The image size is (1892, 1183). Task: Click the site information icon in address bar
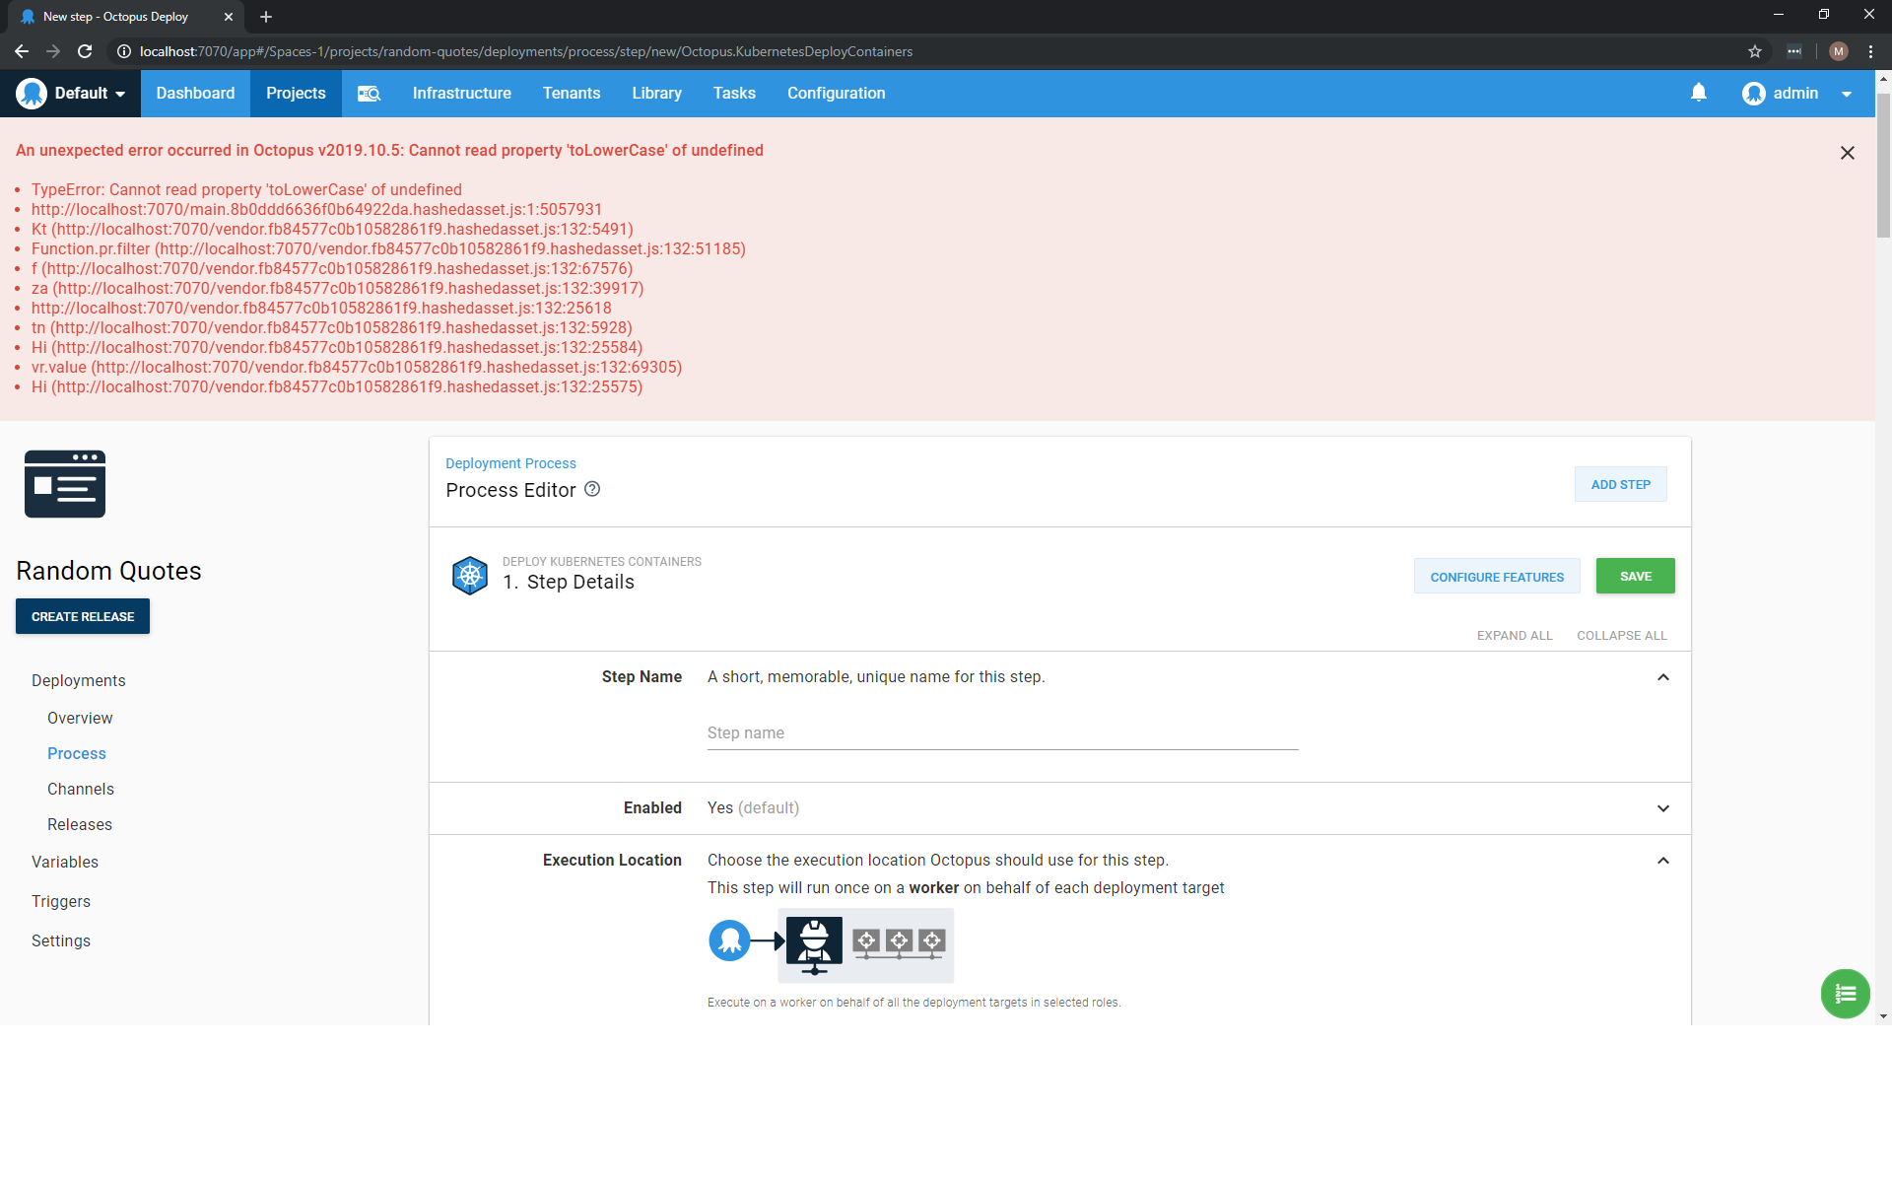(124, 51)
